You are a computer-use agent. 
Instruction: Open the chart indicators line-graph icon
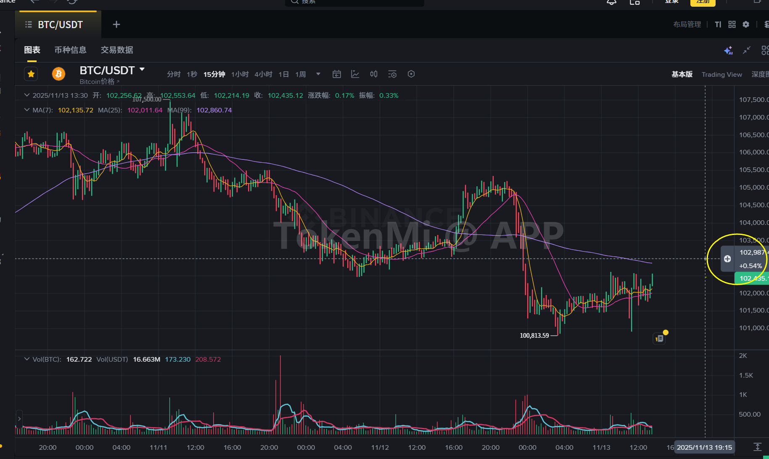click(355, 74)
